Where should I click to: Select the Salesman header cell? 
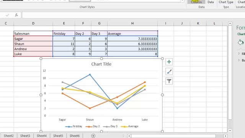click(x=33, y=33)
